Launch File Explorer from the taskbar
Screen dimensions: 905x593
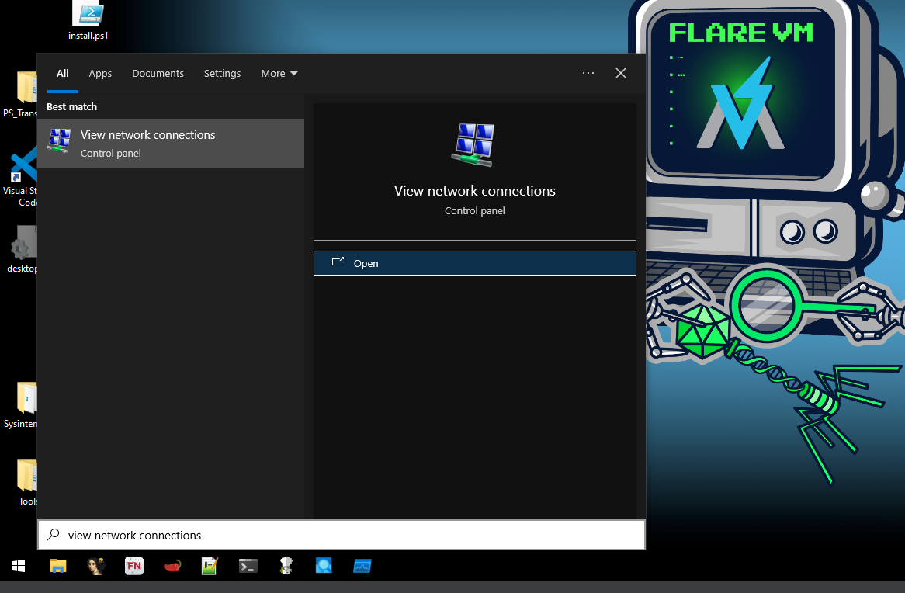point(58,566)
